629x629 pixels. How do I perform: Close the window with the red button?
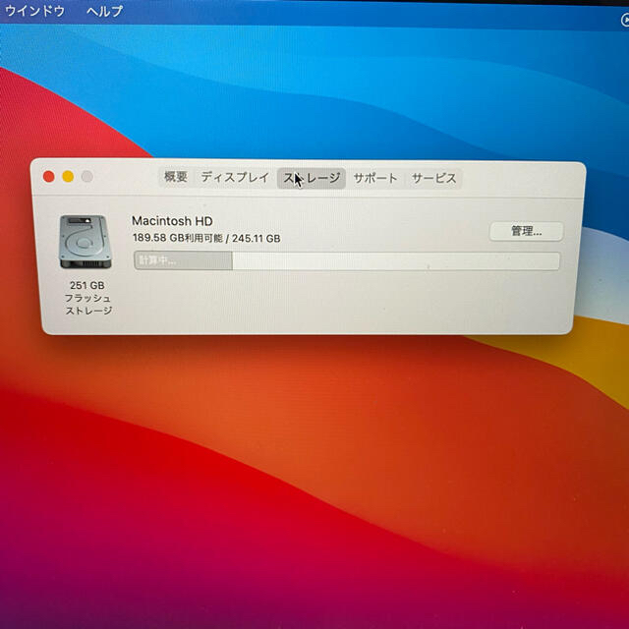click(x=48, y=177)
